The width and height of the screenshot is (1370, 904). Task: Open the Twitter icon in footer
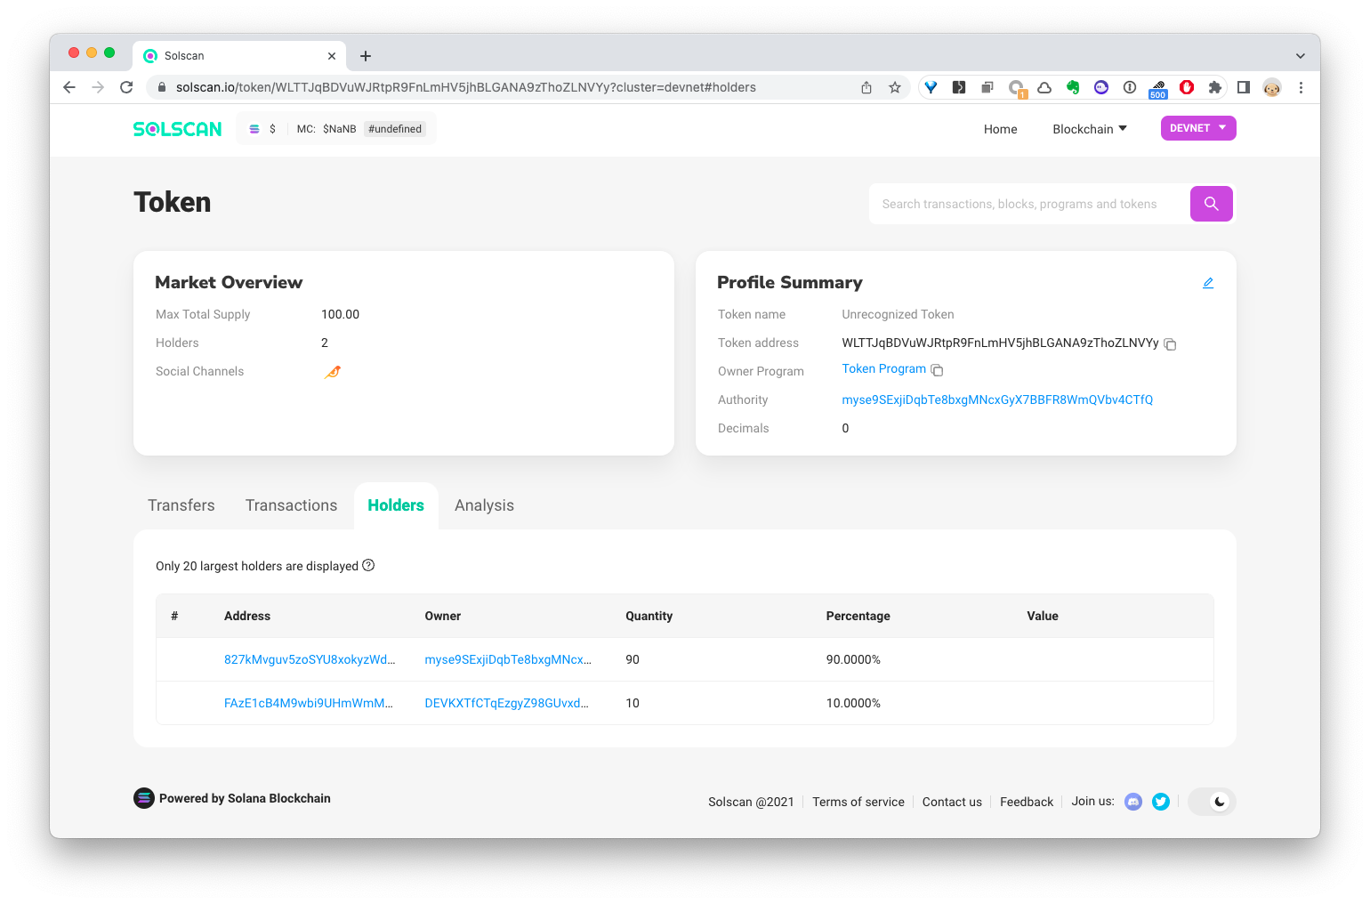pos(1161,802)
